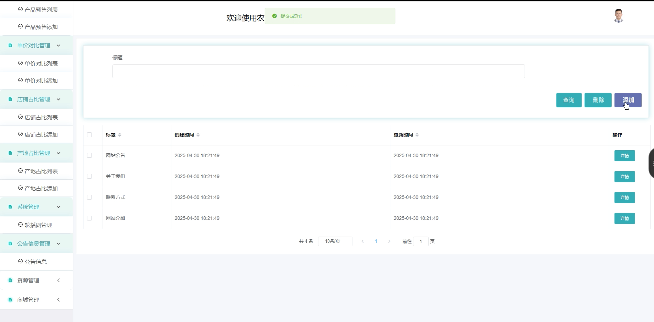Image resolution: width=654 pixels, height=322 pixels.
Task: Expand the 商城管理 chevron
Action: pyautogui.click(x=58, y=300)
